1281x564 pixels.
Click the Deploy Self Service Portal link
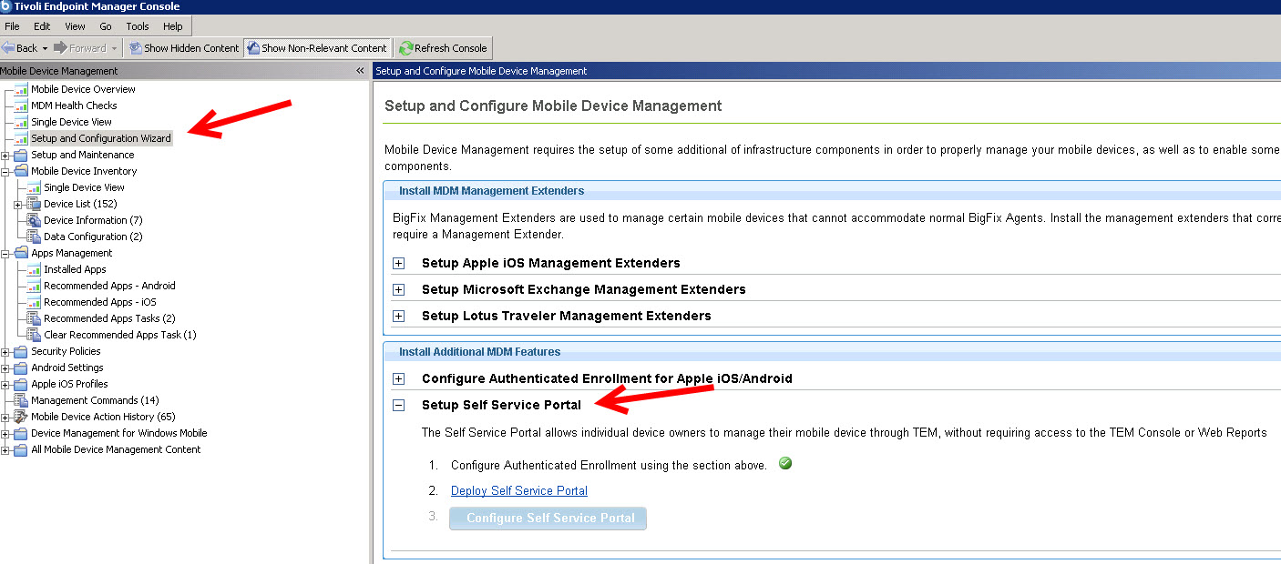click(x=518, y=491)
